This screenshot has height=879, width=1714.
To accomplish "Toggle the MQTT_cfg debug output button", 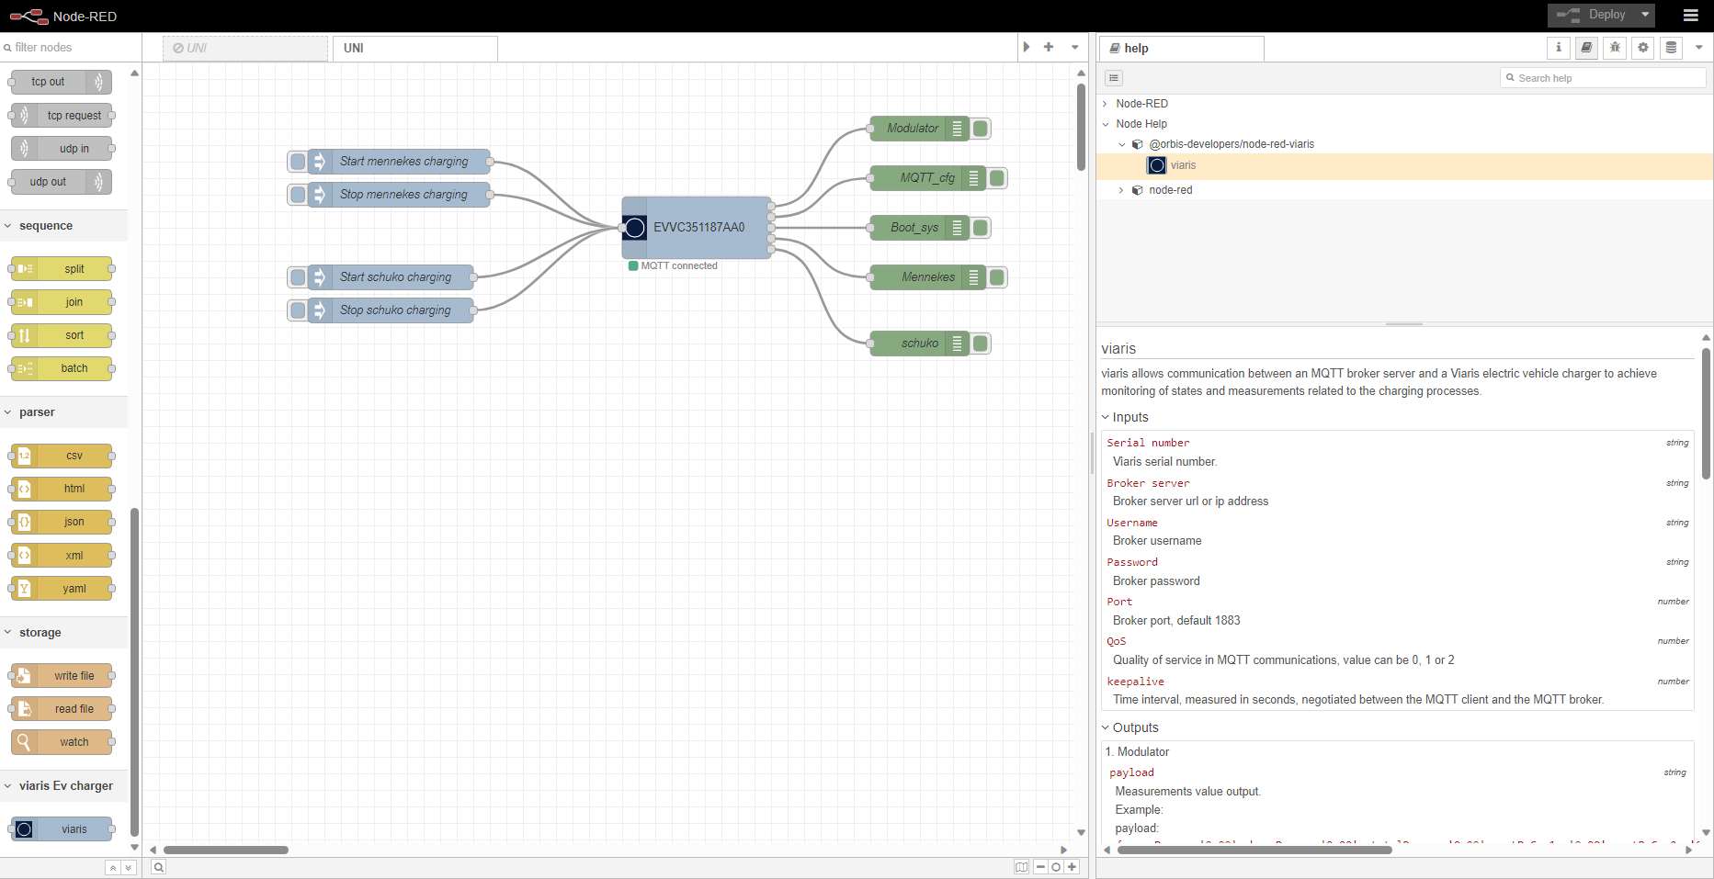I will (997, 178).
